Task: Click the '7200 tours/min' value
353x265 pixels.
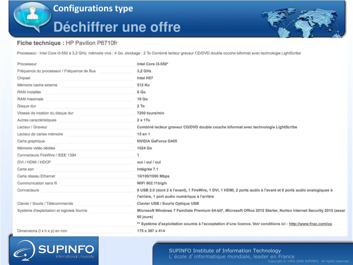Action: (150, 113)
